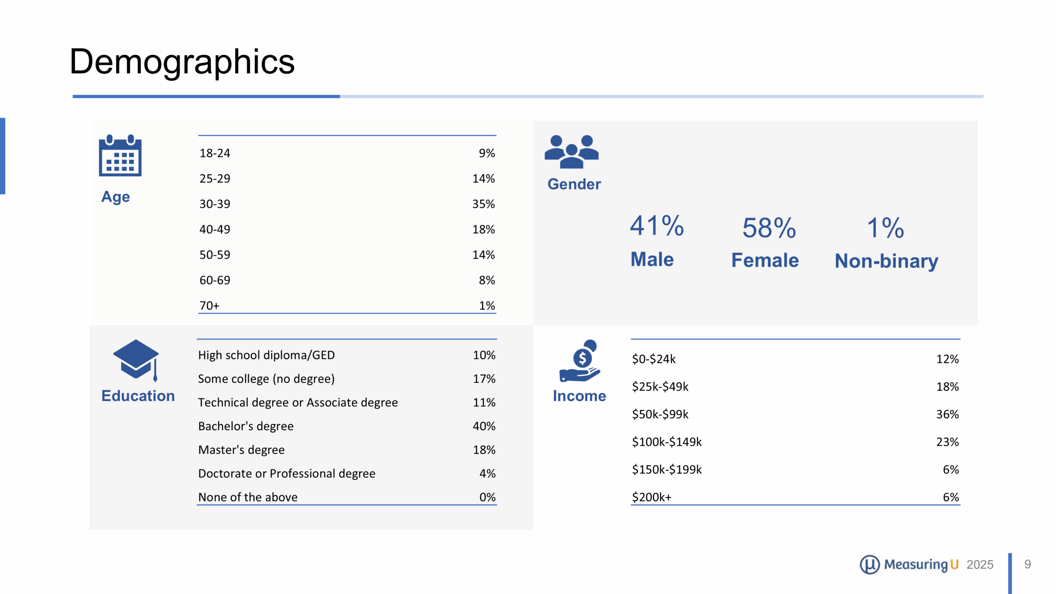Click the graduation cap Education icon
1056x594 pixels.
[x=136, y=360]
